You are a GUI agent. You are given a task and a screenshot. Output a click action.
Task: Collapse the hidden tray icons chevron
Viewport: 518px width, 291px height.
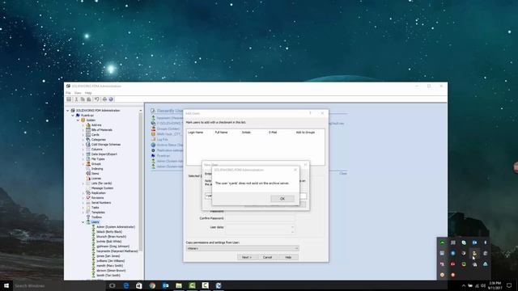click(464, 285)
